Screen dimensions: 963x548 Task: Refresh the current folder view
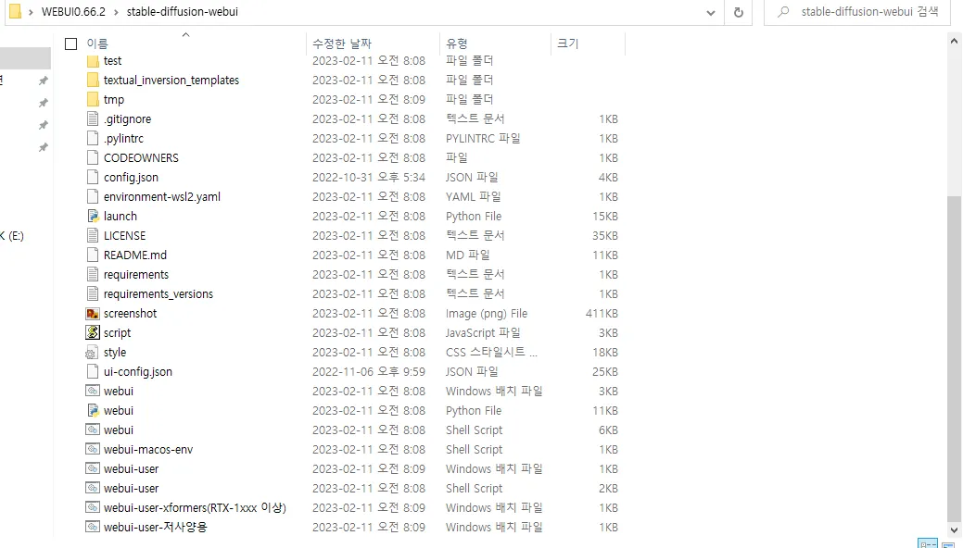tap(738, 12)
